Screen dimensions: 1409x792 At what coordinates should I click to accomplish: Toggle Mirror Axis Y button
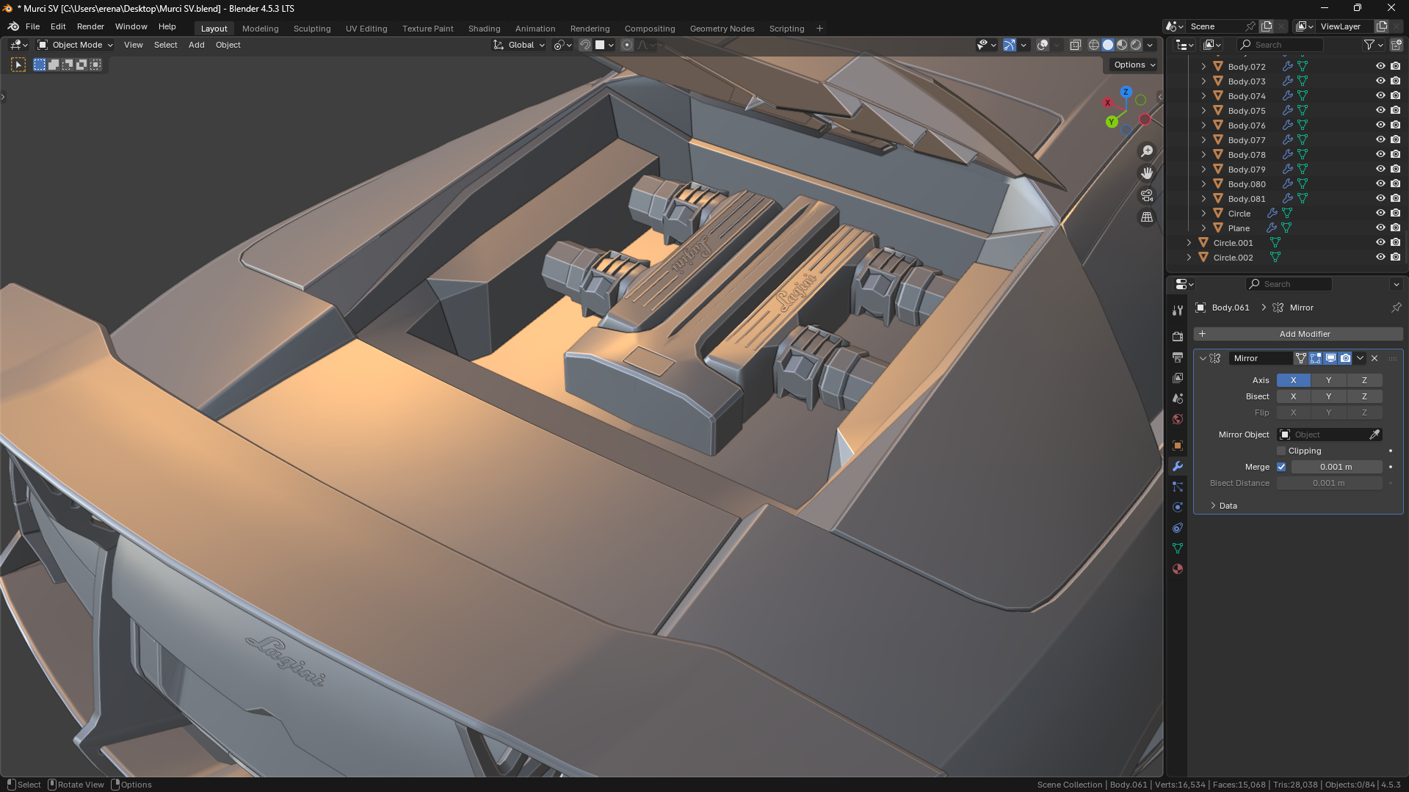(1328, 380)
